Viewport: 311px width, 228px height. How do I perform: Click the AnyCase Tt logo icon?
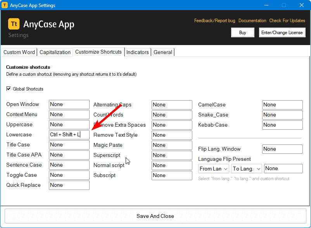(14, 24)
